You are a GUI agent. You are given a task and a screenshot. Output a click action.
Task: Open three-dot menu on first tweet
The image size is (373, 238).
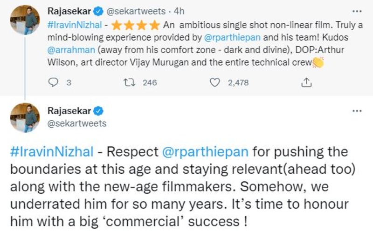click(357, 11)
